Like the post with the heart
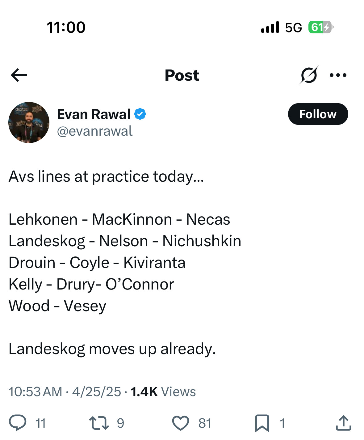 pyautogui.click(x=180, y=423)
